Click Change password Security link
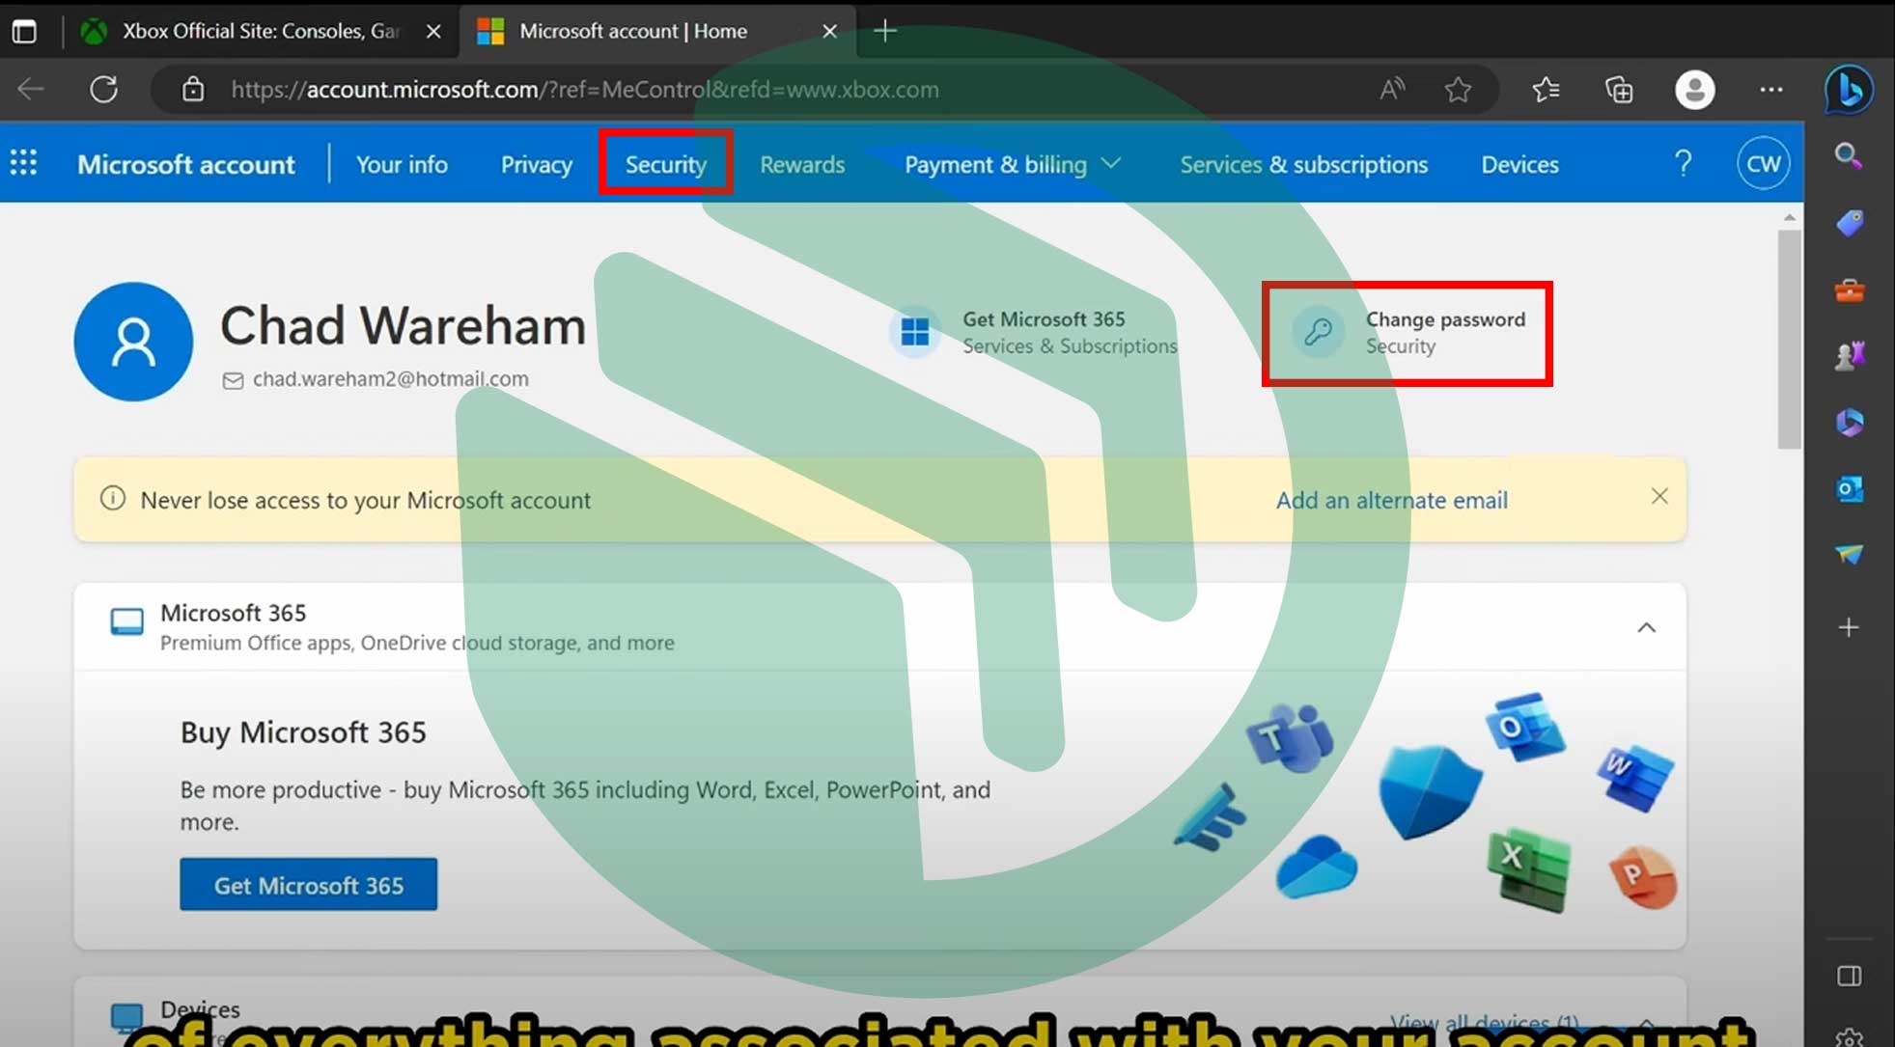Screen dimensions: 1895x1047 click(1408, 332)
